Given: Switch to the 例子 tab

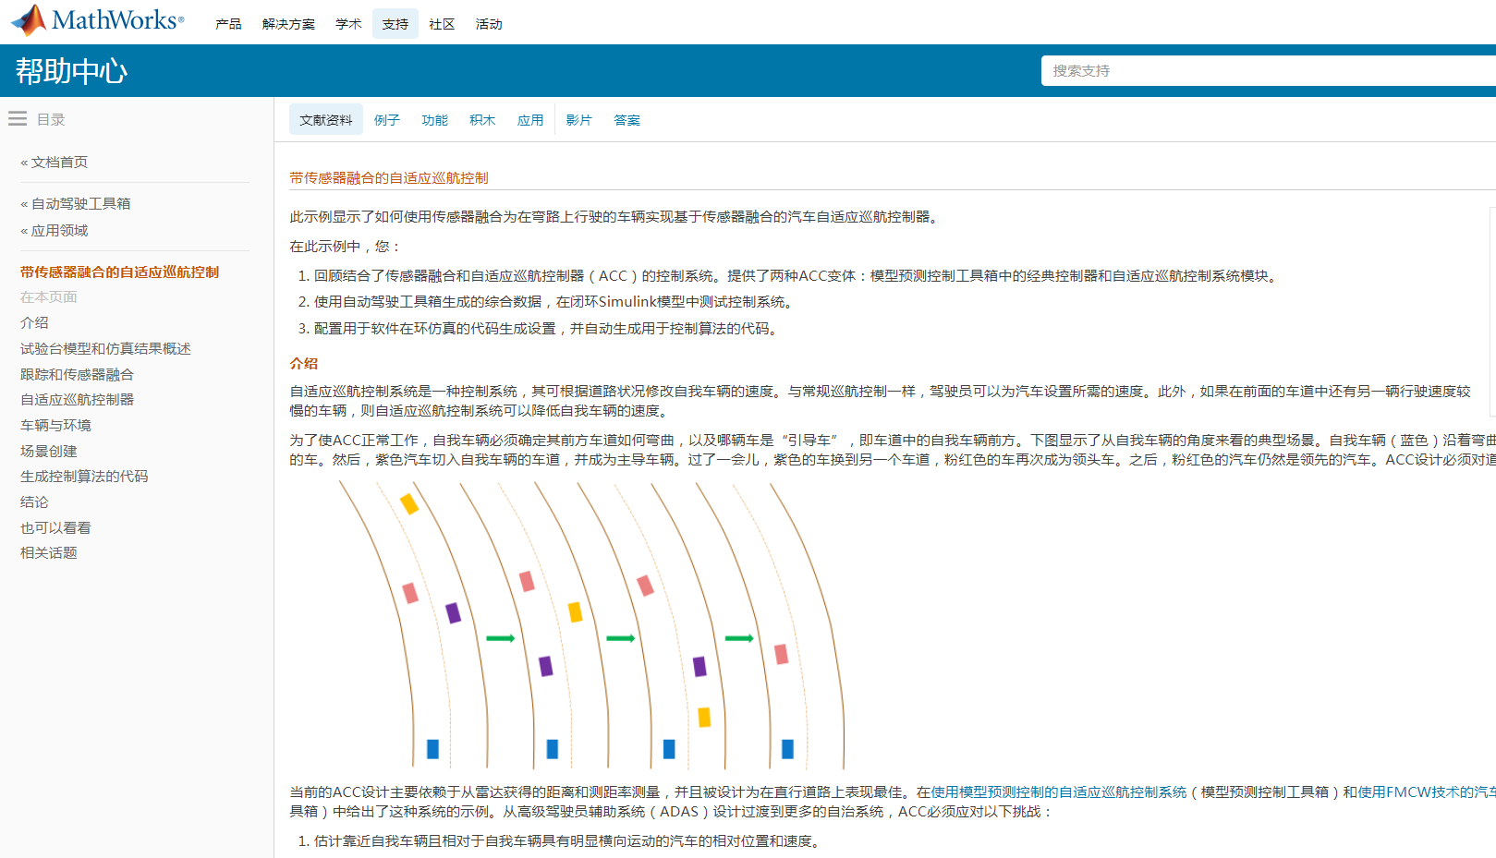Looking at the screenshot, I should pyautogui.click(x=387, y=120).
